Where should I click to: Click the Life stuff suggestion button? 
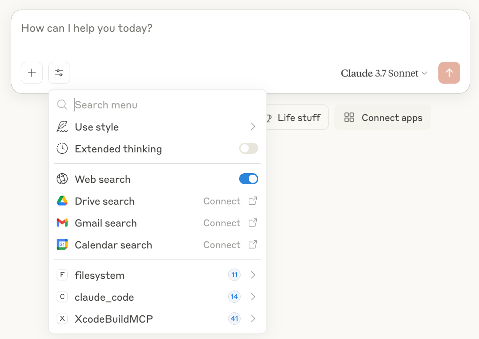pos(297,117)
